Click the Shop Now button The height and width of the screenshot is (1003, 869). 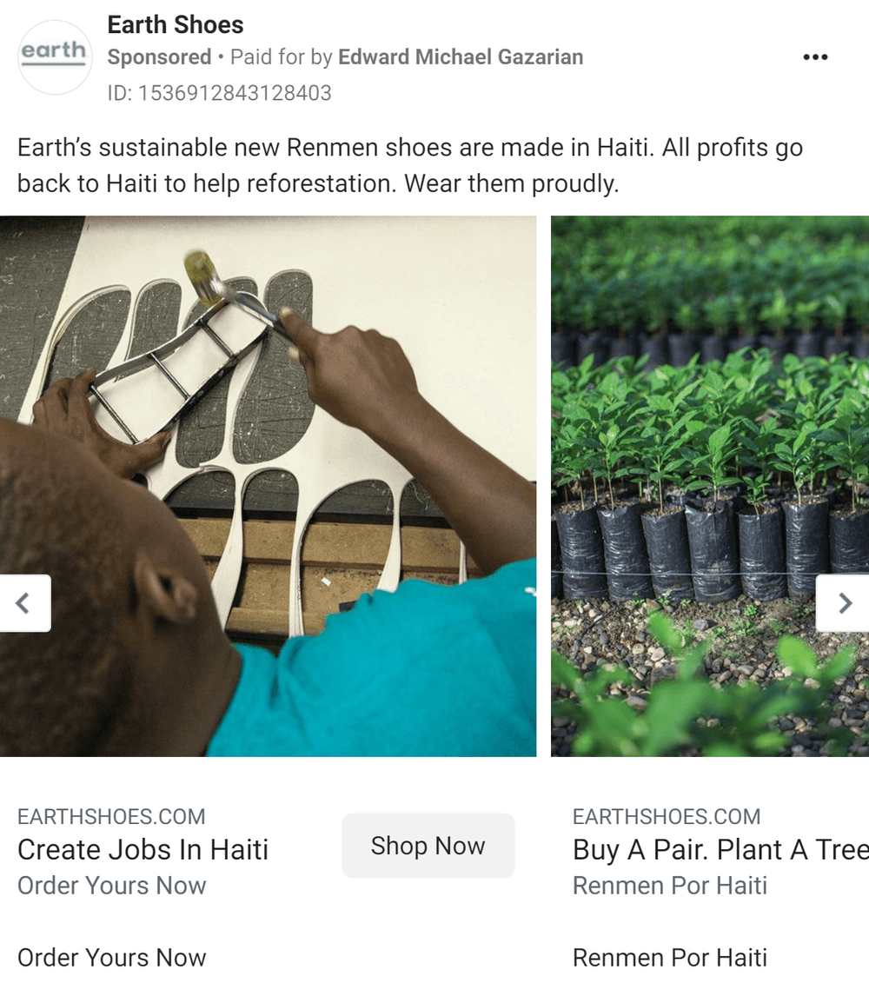coord(428,845)
